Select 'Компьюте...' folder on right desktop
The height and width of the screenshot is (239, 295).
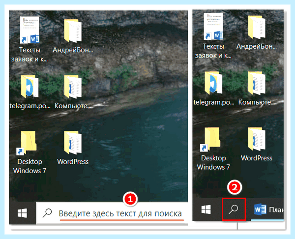coord(257,89)
